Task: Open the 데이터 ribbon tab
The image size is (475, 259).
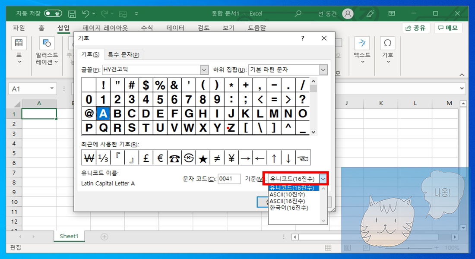Action: [175, 28]
